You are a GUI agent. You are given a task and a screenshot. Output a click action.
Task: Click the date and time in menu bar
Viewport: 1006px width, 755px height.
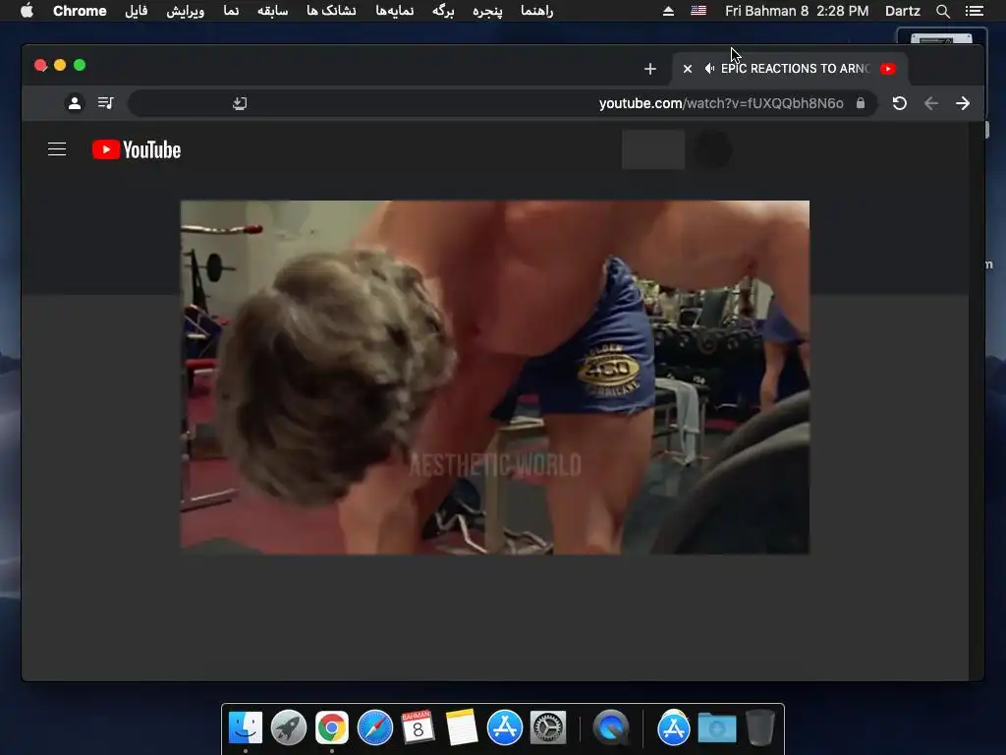[x=797, y=11]
